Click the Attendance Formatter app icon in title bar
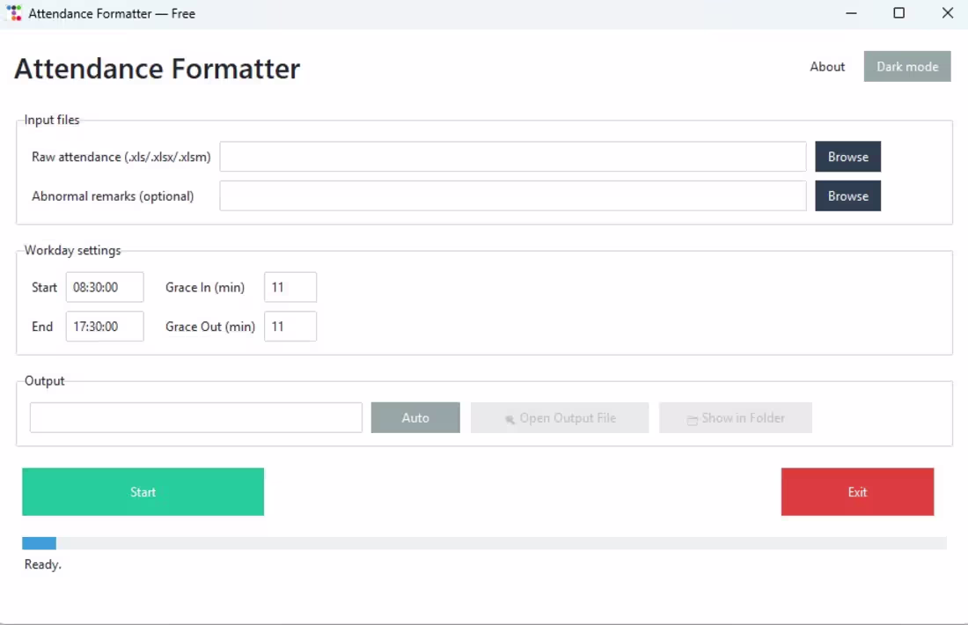 point(14,13)
